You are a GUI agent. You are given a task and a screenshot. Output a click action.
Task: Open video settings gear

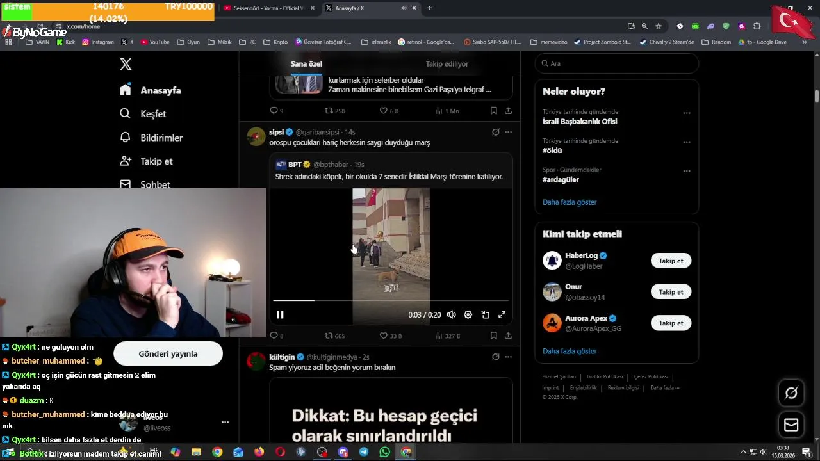click(468, 314)
